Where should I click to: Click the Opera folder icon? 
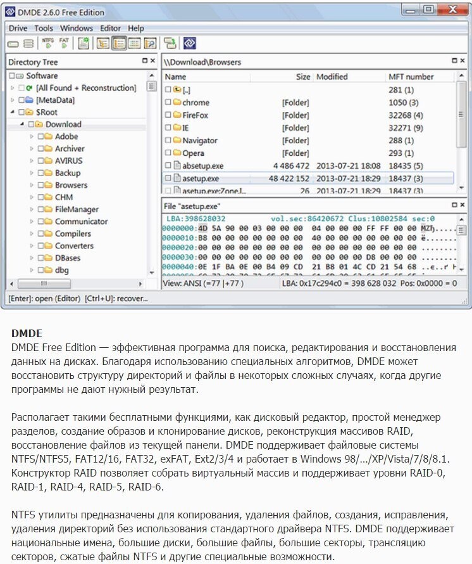177,153
